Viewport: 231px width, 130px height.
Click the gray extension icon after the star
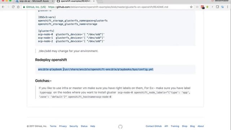[197, 7]
